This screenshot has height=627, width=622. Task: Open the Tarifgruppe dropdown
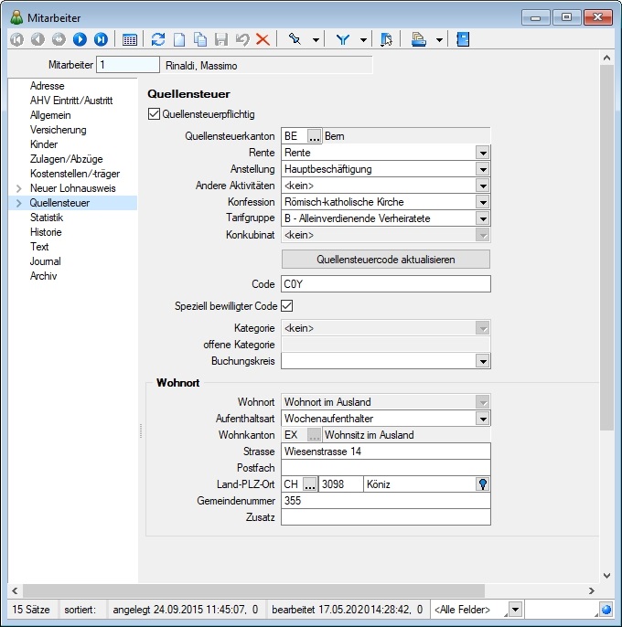coord(483,218)
